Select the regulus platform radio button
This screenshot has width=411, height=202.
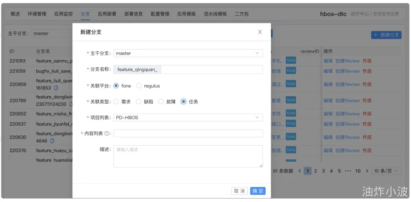click(139, 86)
